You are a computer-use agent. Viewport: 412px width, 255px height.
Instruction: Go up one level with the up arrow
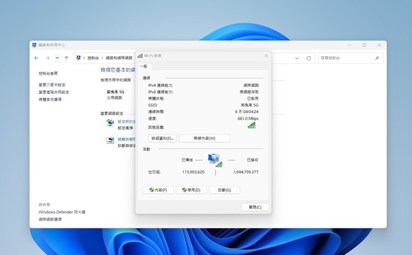point(66,58)
